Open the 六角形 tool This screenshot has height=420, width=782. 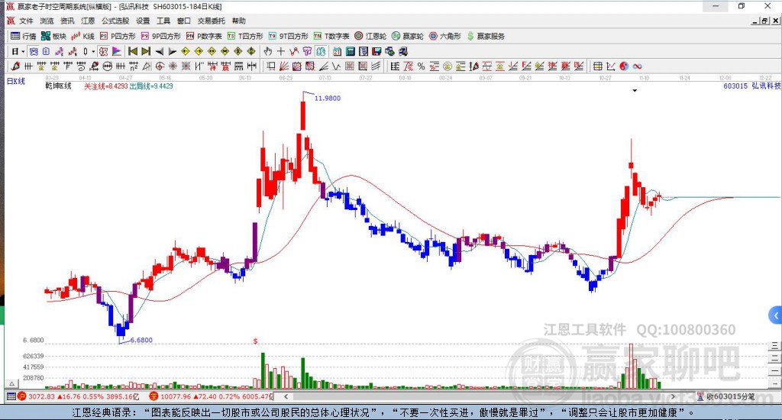(445, 36)
